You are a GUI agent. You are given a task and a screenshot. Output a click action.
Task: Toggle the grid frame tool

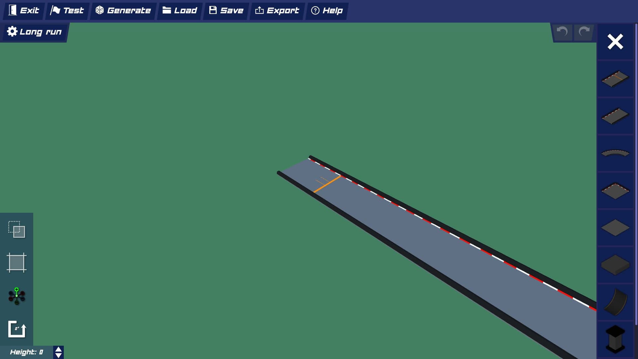(x=17, y=263)
